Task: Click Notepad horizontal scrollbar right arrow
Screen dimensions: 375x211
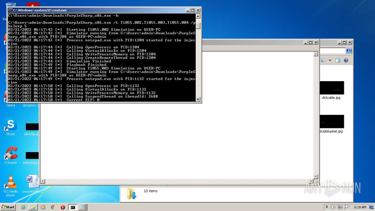Action: pos(311,181)
